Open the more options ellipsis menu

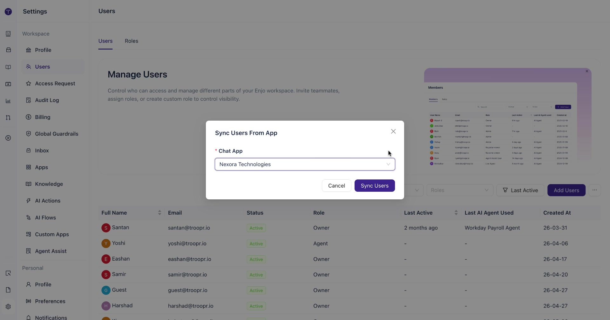595,190
